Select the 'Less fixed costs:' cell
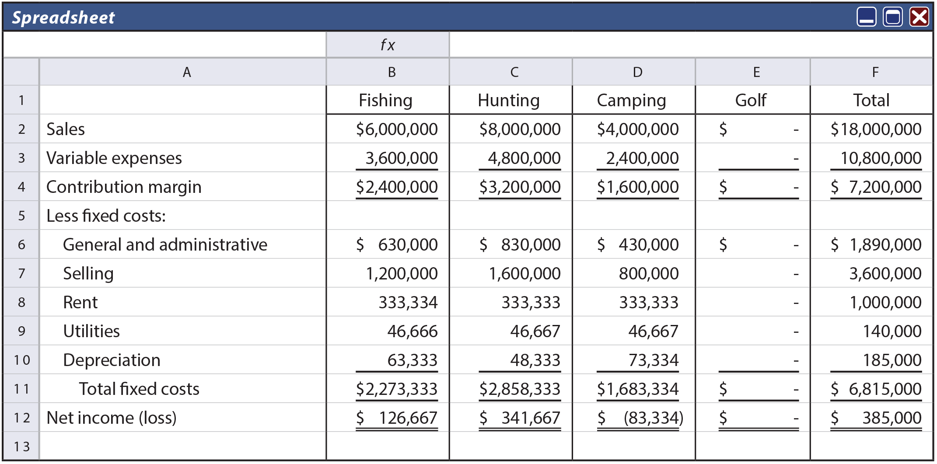This screenshot has height=464, width=937. (183, 216)
